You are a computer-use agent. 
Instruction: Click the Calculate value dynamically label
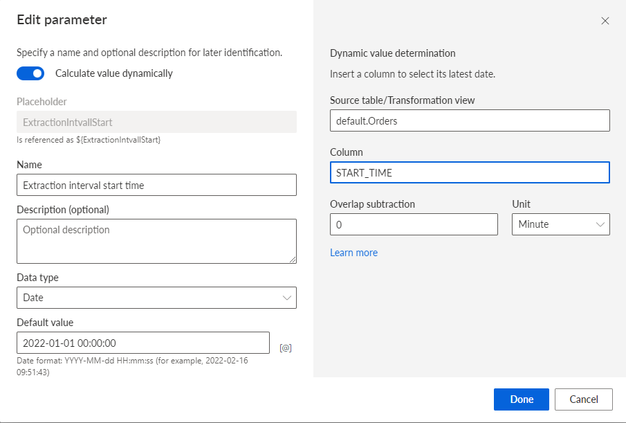coord(113,73)
